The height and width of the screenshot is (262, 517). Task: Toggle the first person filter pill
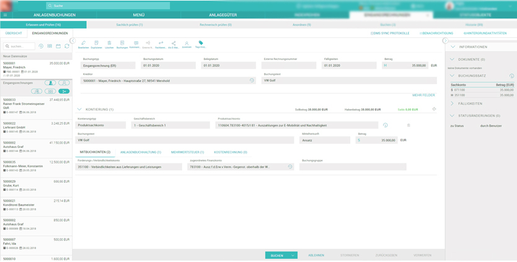pyautogui.click(x=50, y=83)
